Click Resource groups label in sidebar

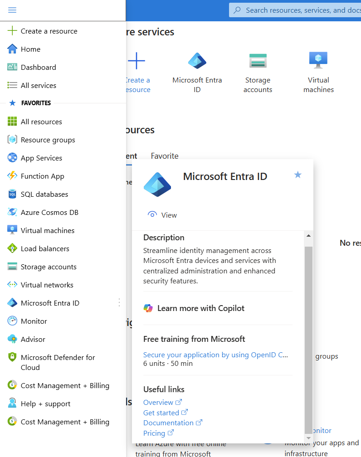pyautogui.click(x=48, y=140)
